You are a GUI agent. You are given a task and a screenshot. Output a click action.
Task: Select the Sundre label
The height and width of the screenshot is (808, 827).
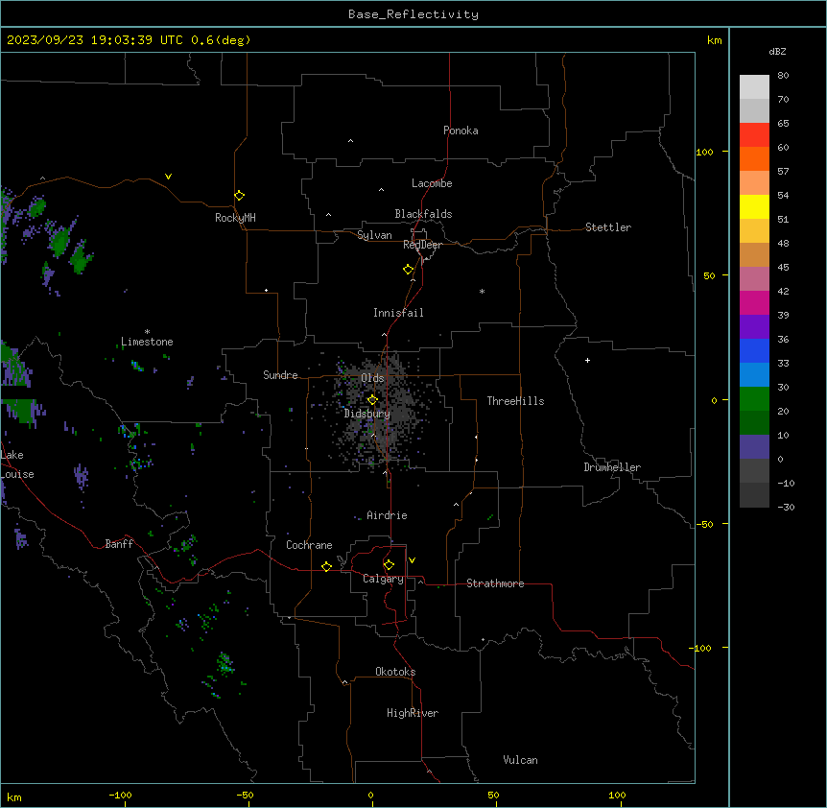point(280,375)
